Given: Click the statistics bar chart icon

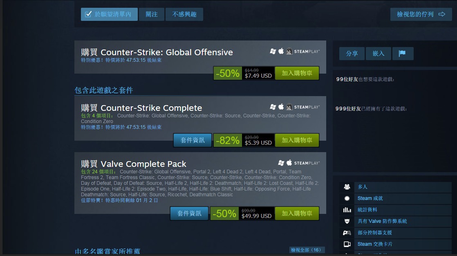Looking at the screenshot, I should [x=347, y=210].
